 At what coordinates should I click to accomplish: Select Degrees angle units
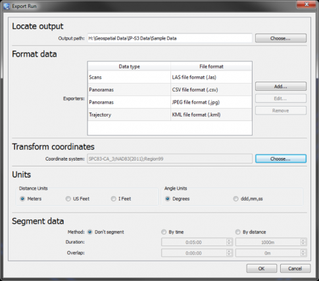[x=178, y=199]
